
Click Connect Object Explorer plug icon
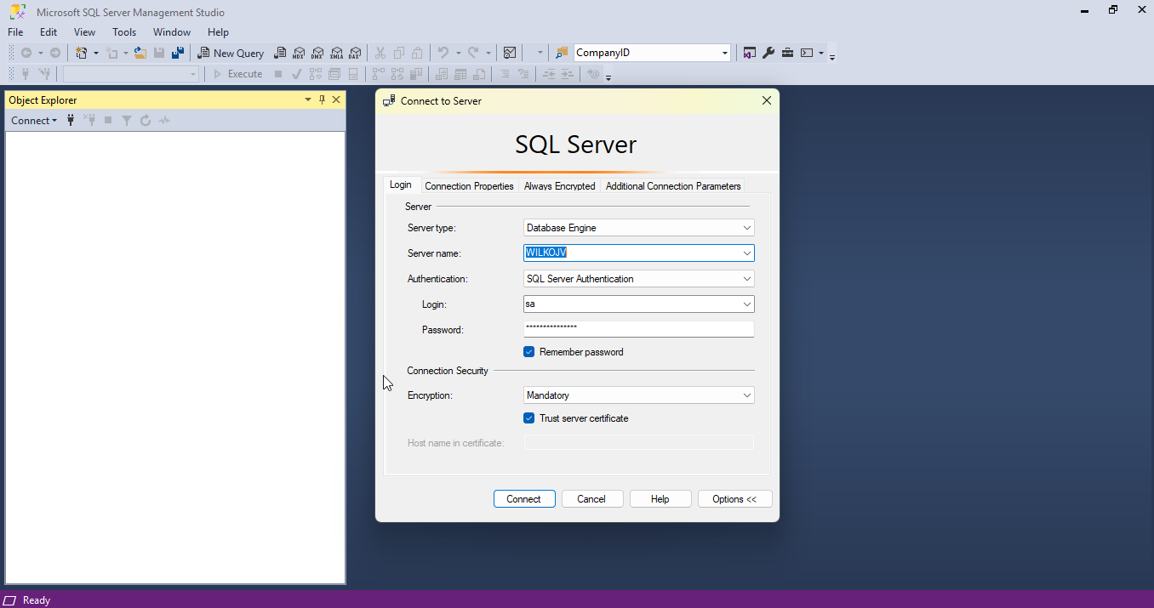point(71,121)
